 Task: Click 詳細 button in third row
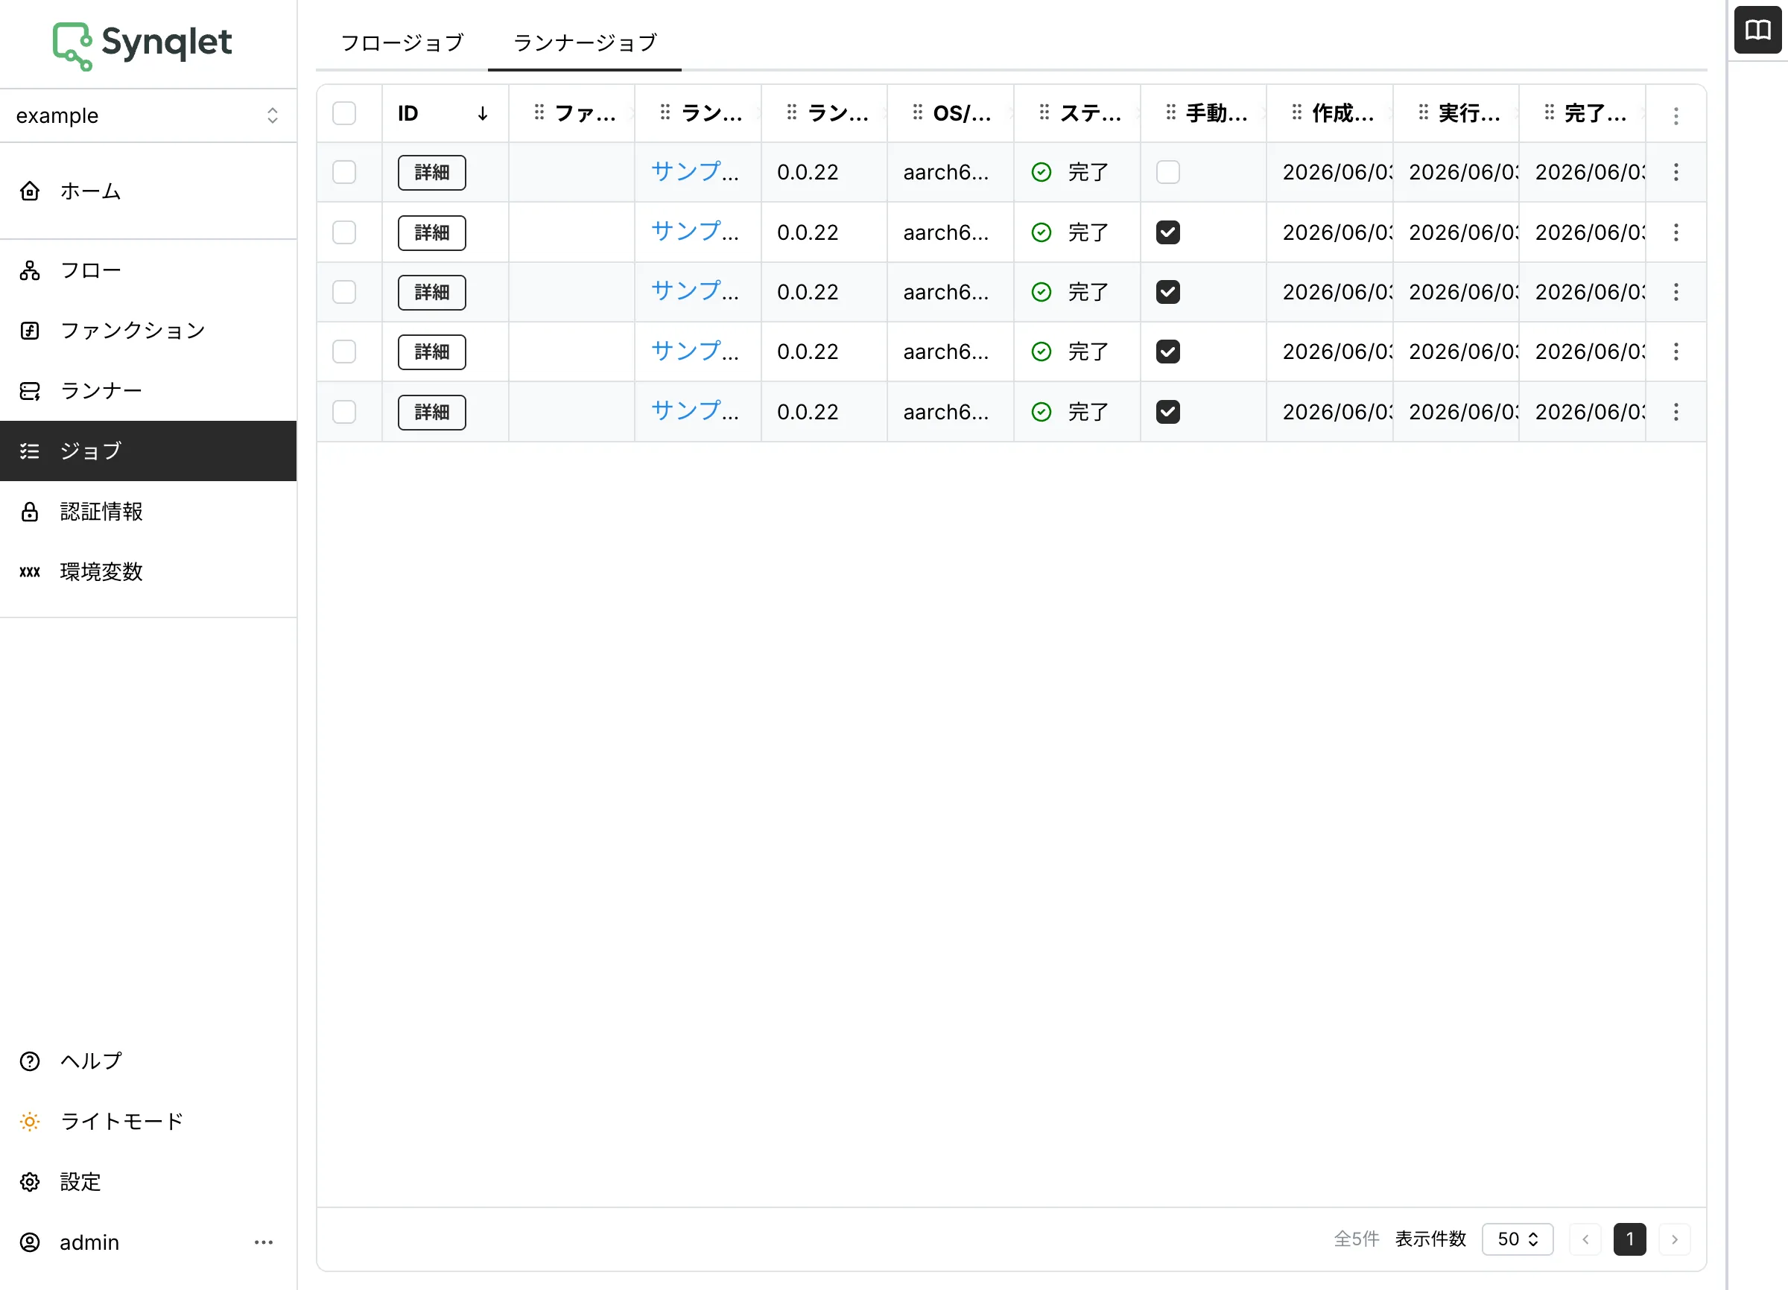pos(431,293)
